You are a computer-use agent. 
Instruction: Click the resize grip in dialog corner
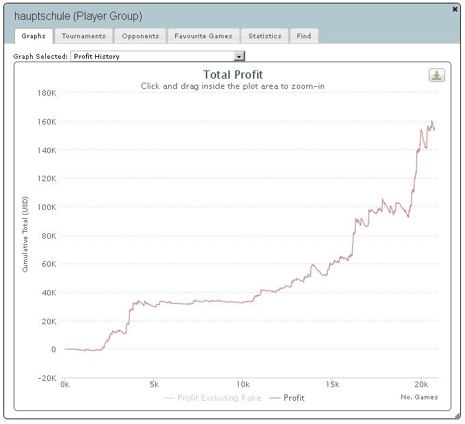pyautogui.click(x=457, y=416)
